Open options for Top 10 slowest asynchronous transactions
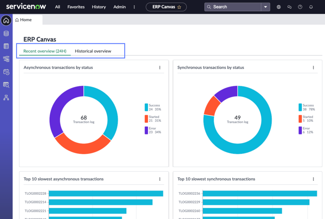This screenshot has width=325, height=219. click(160, 179)
